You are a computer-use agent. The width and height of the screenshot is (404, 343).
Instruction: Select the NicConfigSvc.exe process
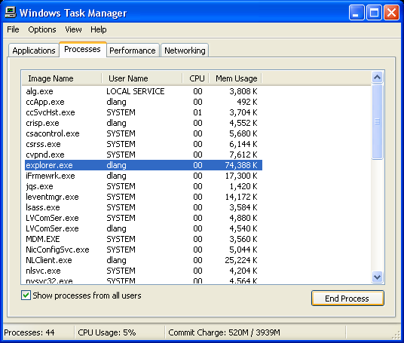click(143, 250)
